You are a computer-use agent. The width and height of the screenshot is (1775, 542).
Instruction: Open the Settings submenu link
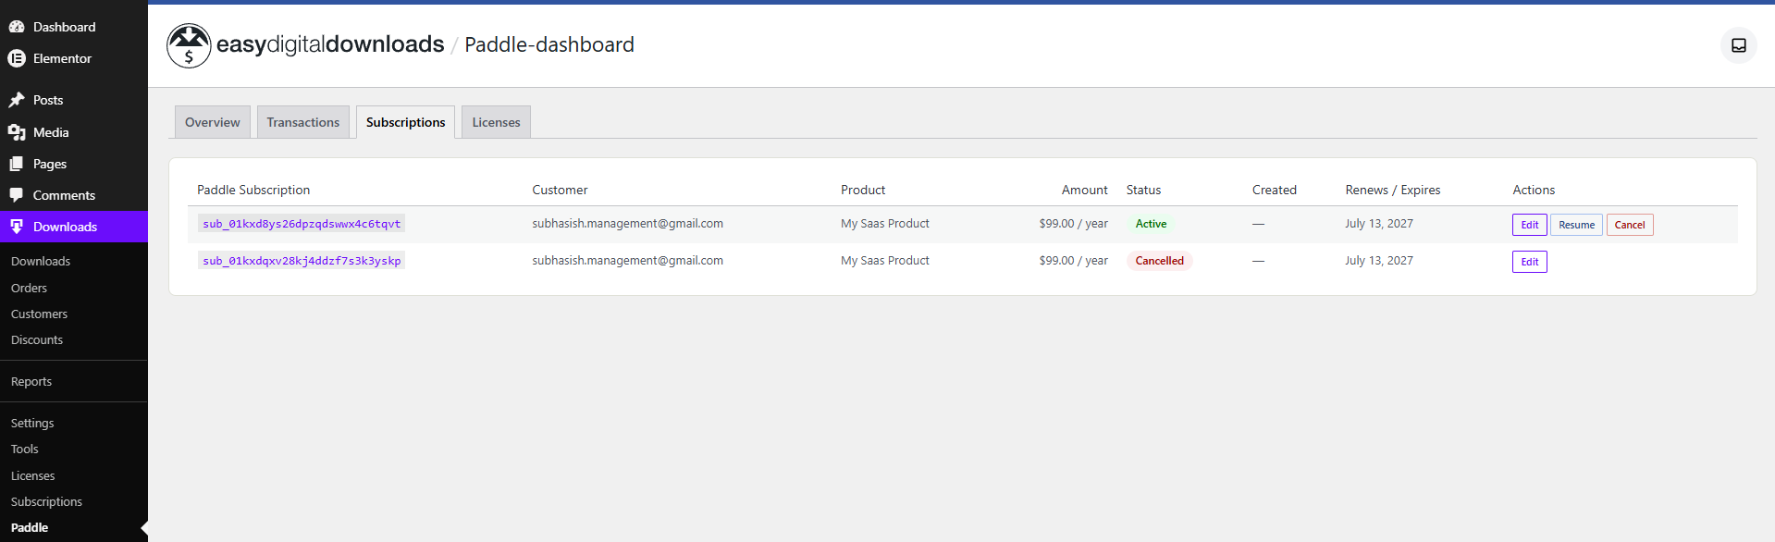[x=32, y=424]
